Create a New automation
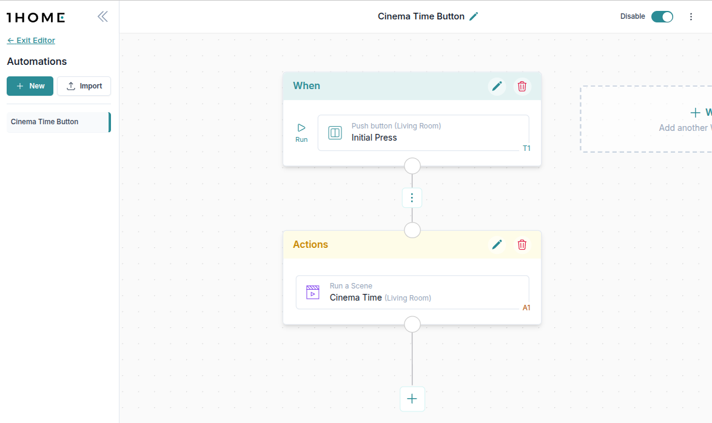This screenshot has height=423, width=712. [30, 86]
